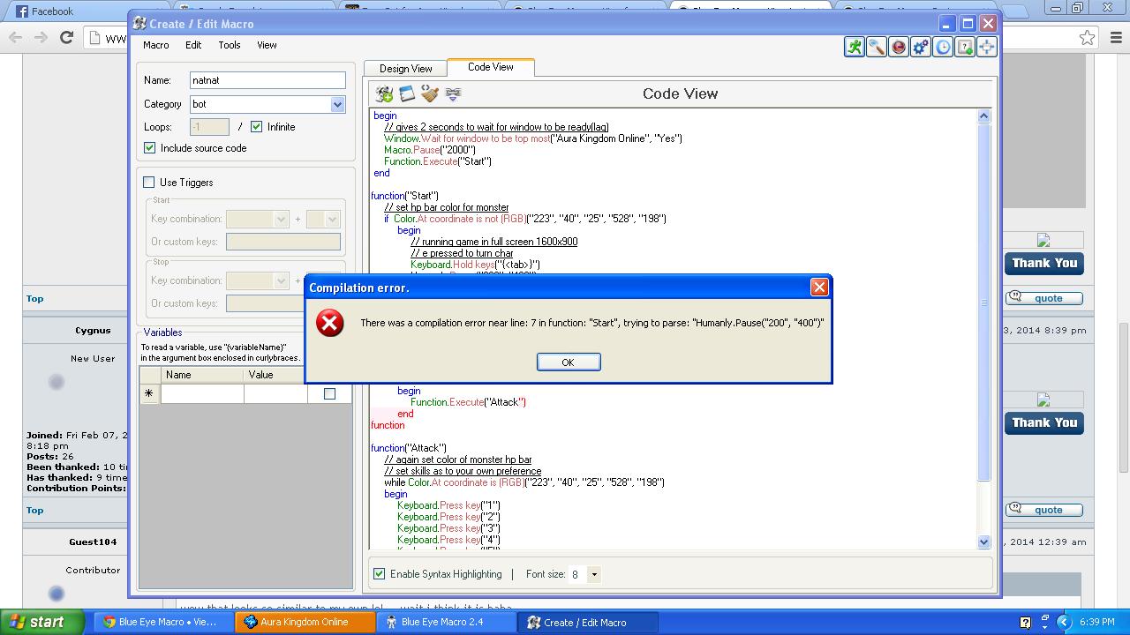
Task: Click the red record button icon
Action: [898, 47]
